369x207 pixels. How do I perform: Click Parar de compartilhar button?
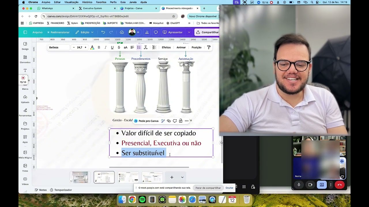(208, 188)
